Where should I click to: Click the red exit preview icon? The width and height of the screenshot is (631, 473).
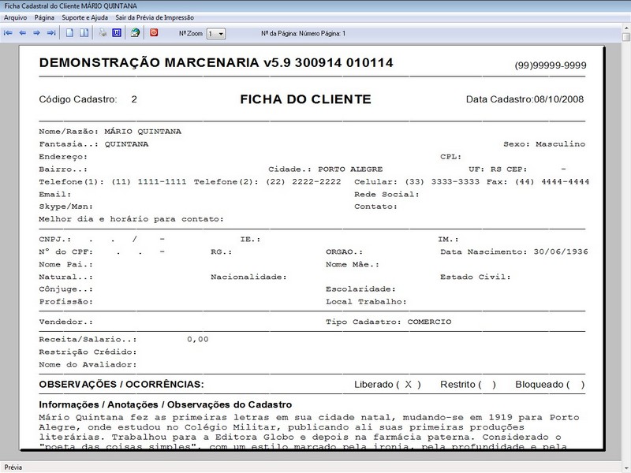[x=154, y=32]
